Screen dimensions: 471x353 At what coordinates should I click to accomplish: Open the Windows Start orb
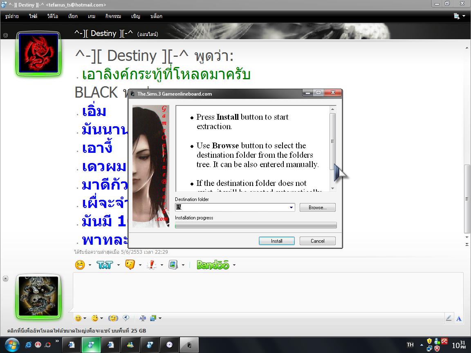click(12, 344)
